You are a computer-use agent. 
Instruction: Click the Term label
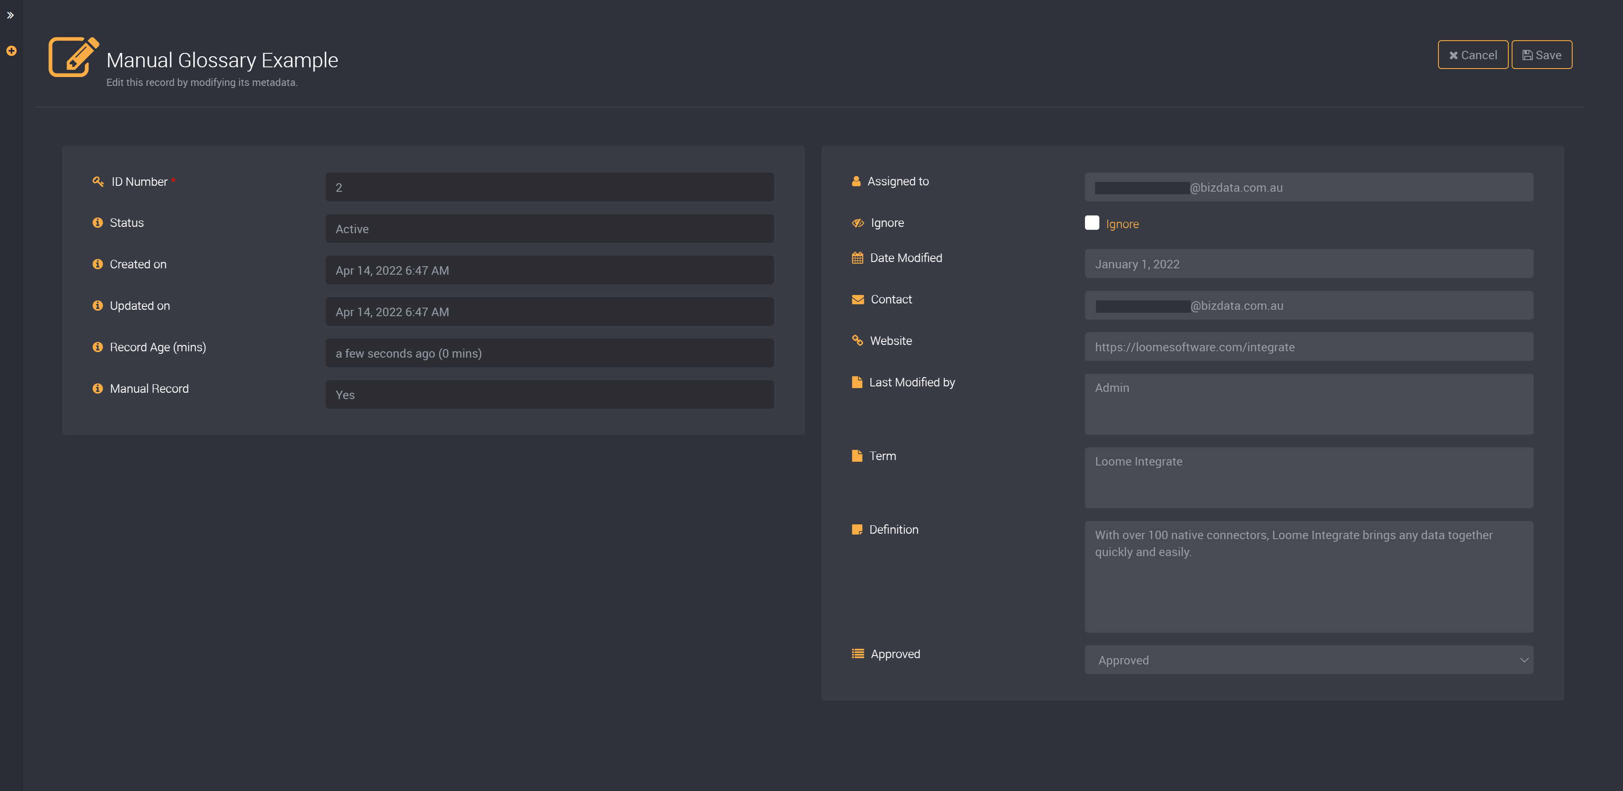point(882,456)
